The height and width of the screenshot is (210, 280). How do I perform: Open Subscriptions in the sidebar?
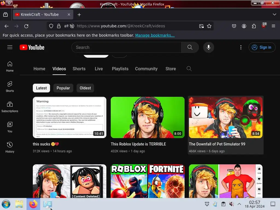[x=10, y=107]
